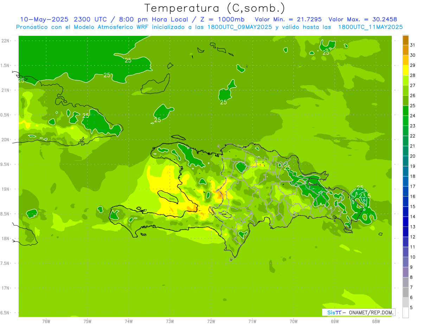Click the bright yellow swatch between 28 and 29
Screen dimensions: 422x326
tap(405, 70)
